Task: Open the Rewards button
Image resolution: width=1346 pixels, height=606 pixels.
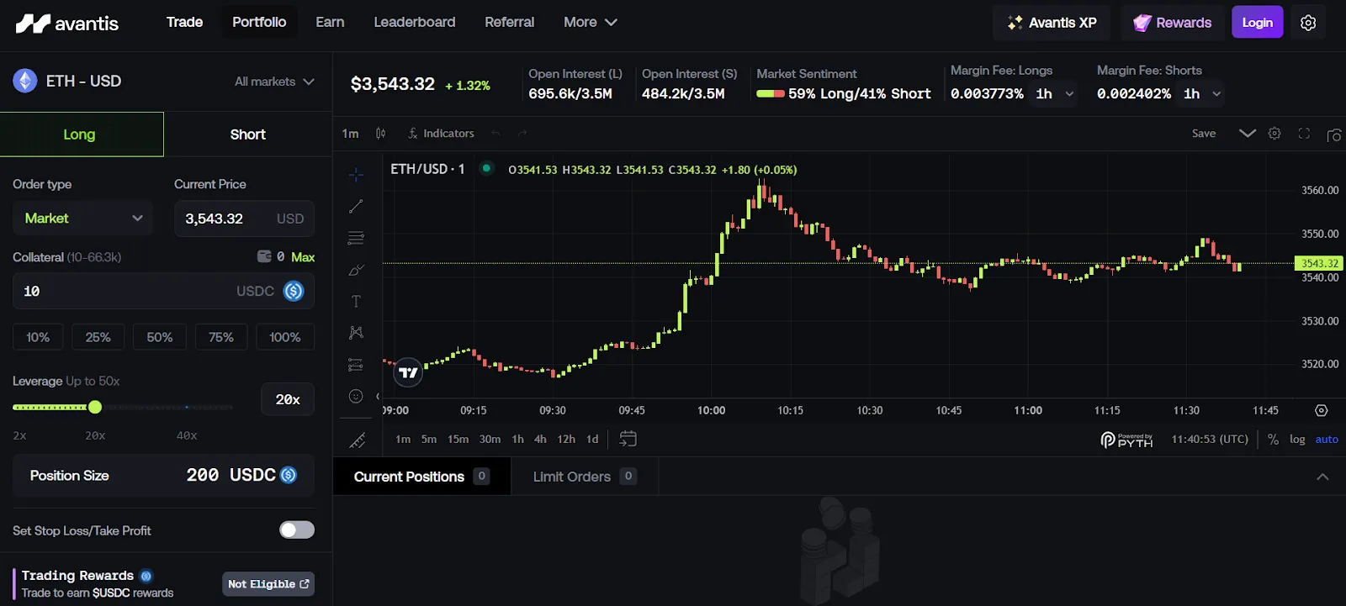Action: 1172,23
